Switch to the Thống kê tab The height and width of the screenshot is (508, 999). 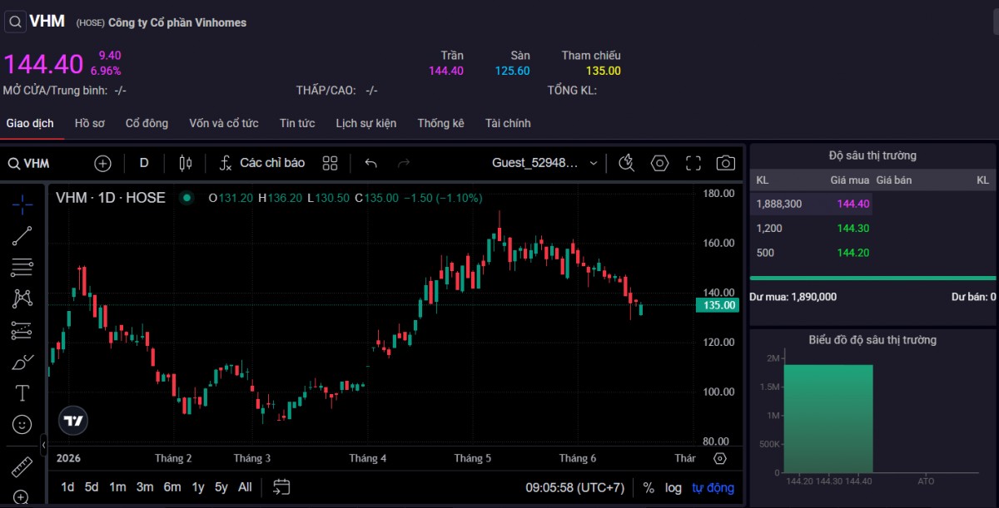pos(440,123)
